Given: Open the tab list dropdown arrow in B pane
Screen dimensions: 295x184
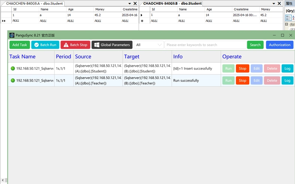Looking at the screenshot, I should point(274,4).
